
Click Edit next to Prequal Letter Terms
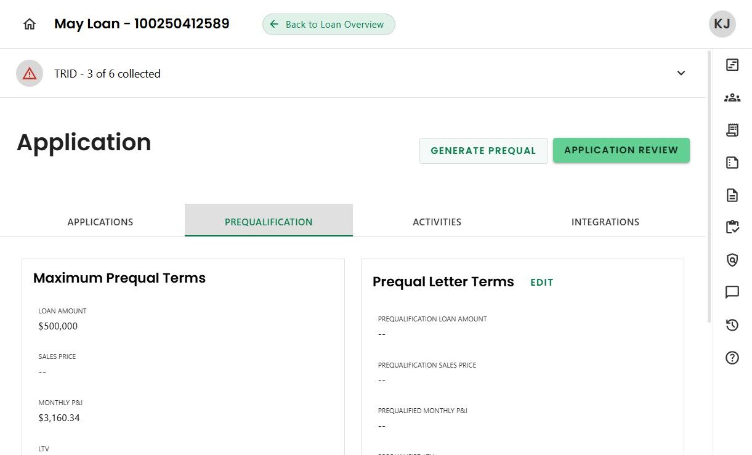(542, 282)
